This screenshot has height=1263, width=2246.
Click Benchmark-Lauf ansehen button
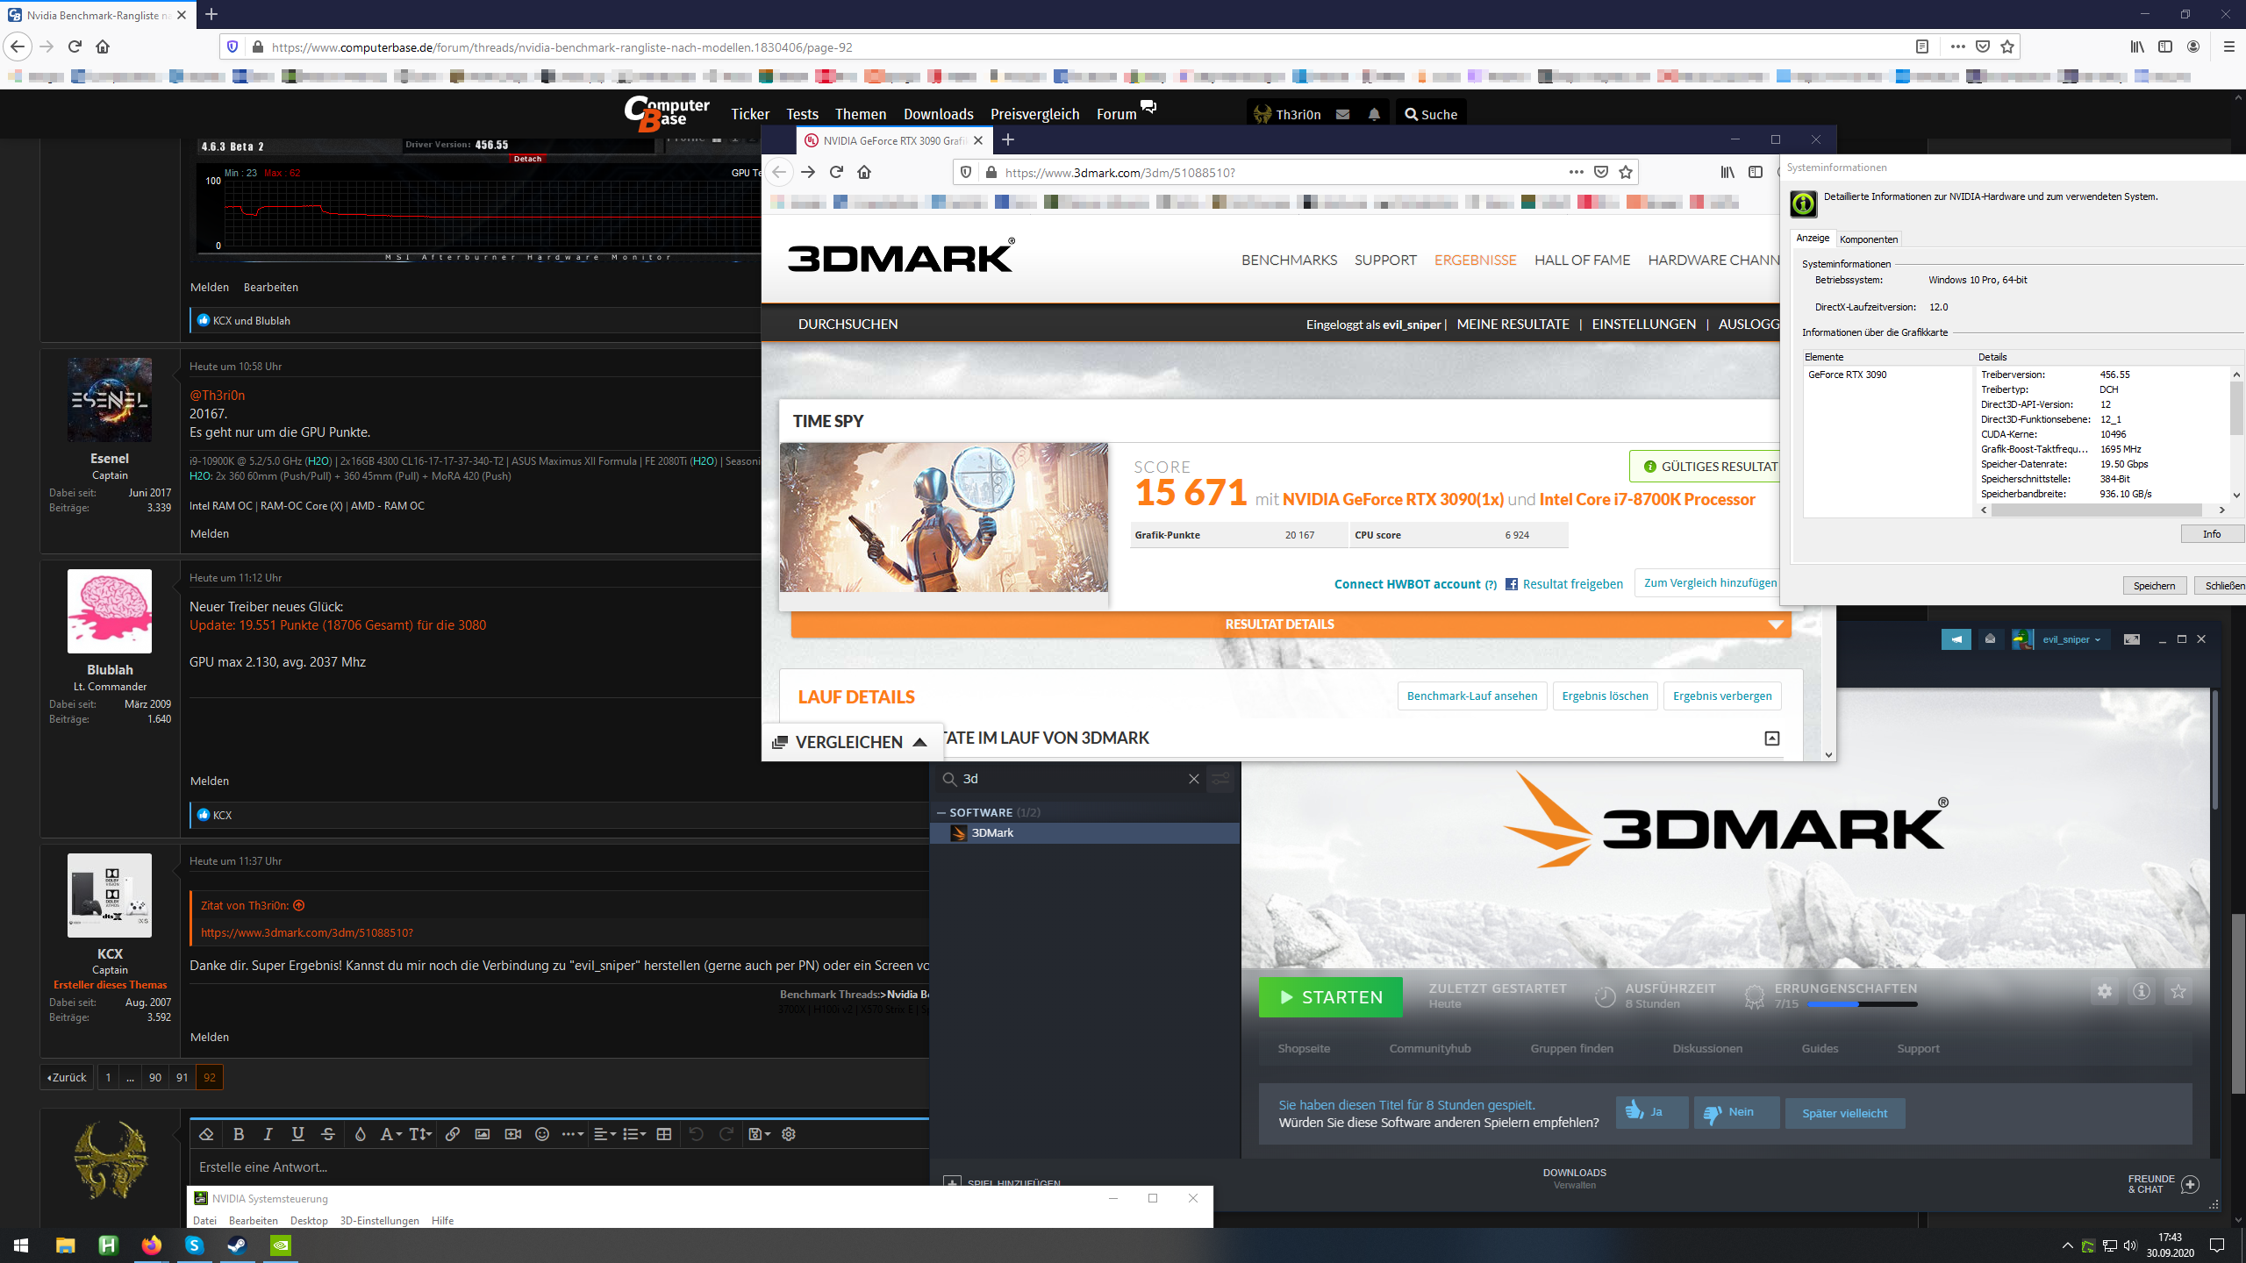1471,696
